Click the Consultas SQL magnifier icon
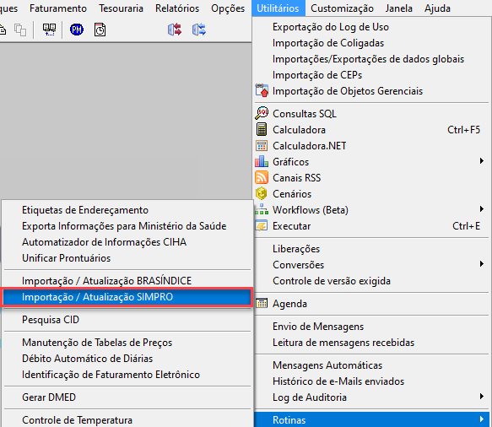The width and height of the screenshot is (492, 427). tap(262, 113)
